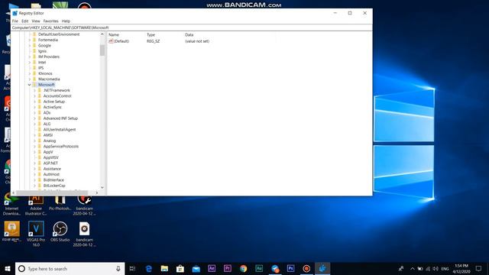Select the BidInterface key

53,180
